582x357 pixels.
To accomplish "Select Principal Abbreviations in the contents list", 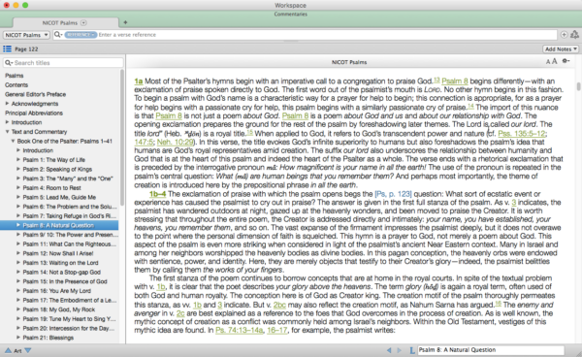I will (x=34, y=113).
